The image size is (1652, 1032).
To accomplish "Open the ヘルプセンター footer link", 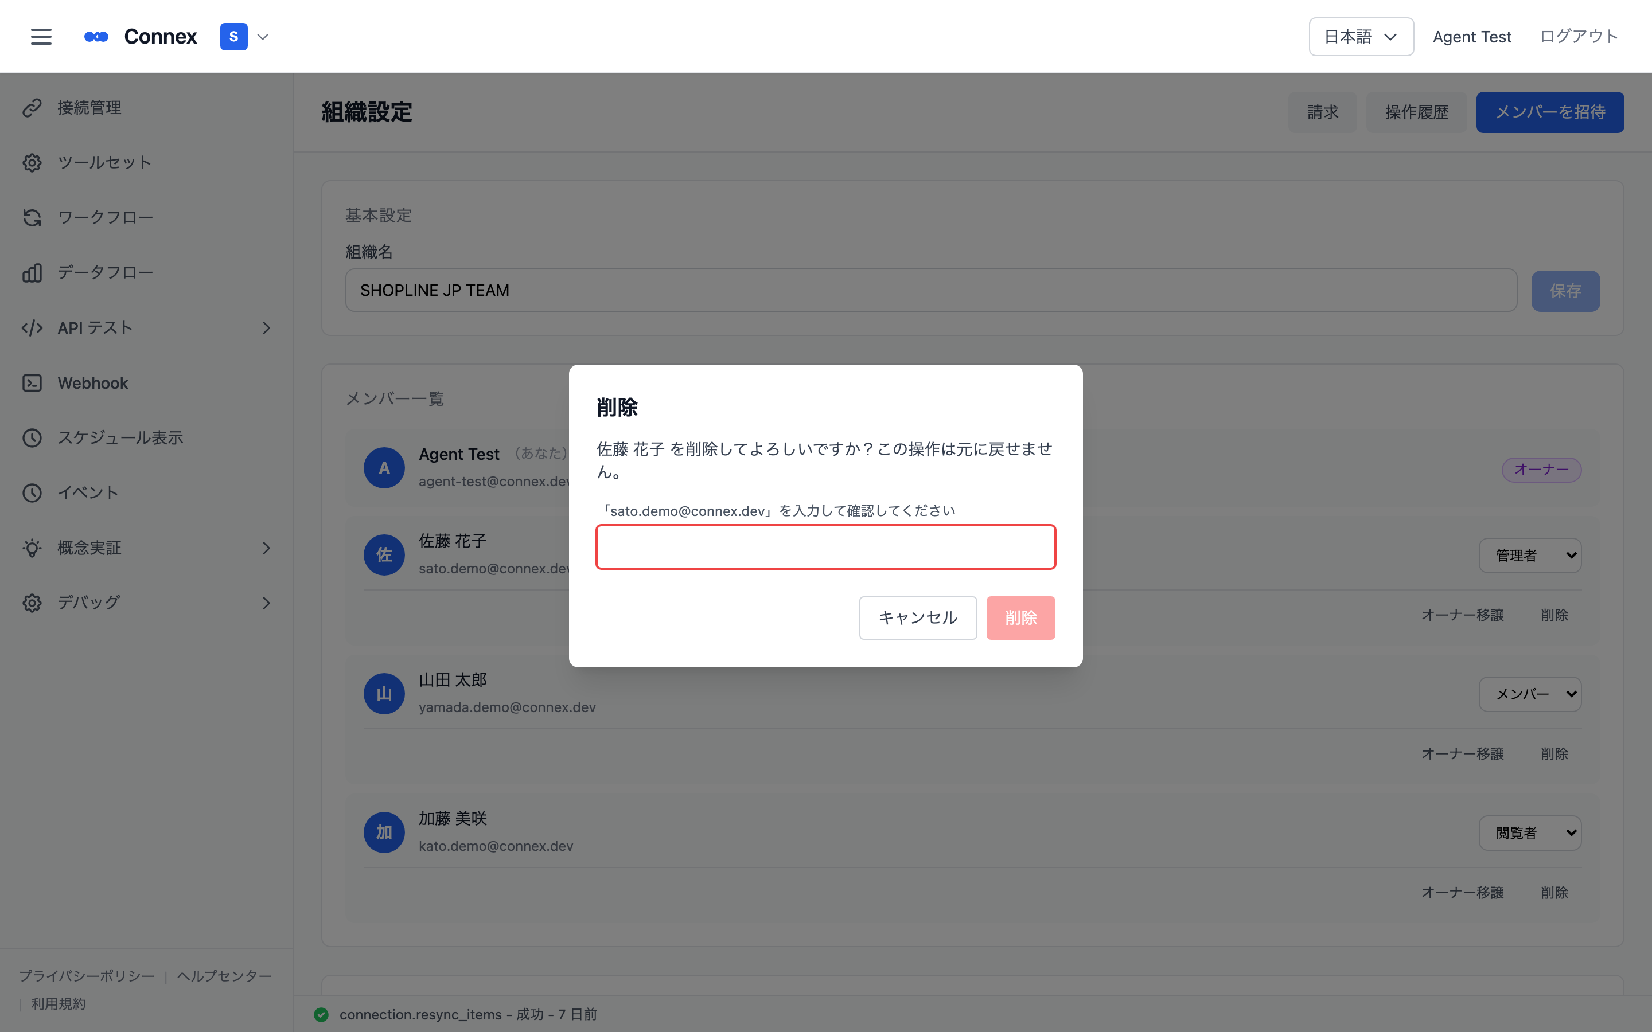I will point(225,976).
